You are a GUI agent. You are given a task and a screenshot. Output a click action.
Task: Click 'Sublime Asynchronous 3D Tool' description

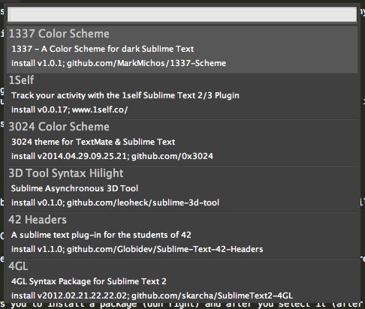pyautogui.click(x=74, y=188)
